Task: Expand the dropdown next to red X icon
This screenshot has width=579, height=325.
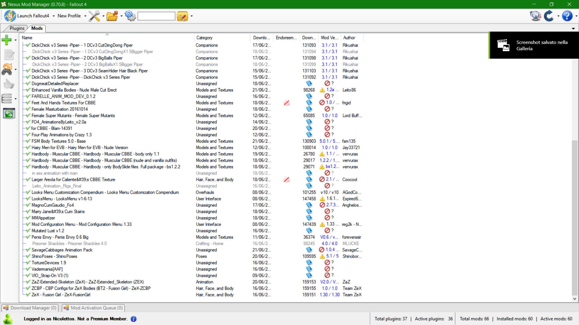Action: [x=191, y=16]
